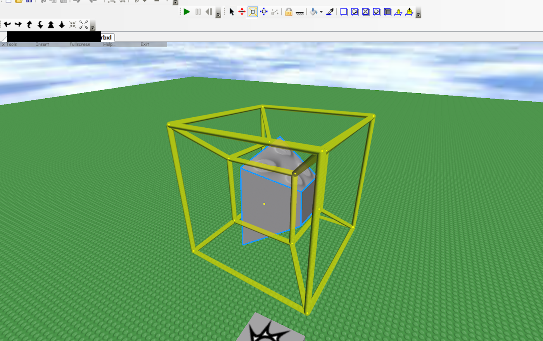543x341 pixels.
Task: Pick the material dropper tool
Action: (x=329, y=12)
